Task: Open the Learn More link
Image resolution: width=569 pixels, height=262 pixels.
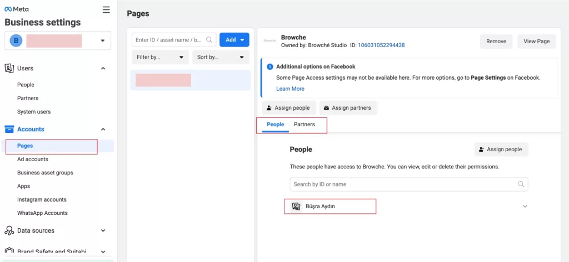Action: [x=290, y=89]
